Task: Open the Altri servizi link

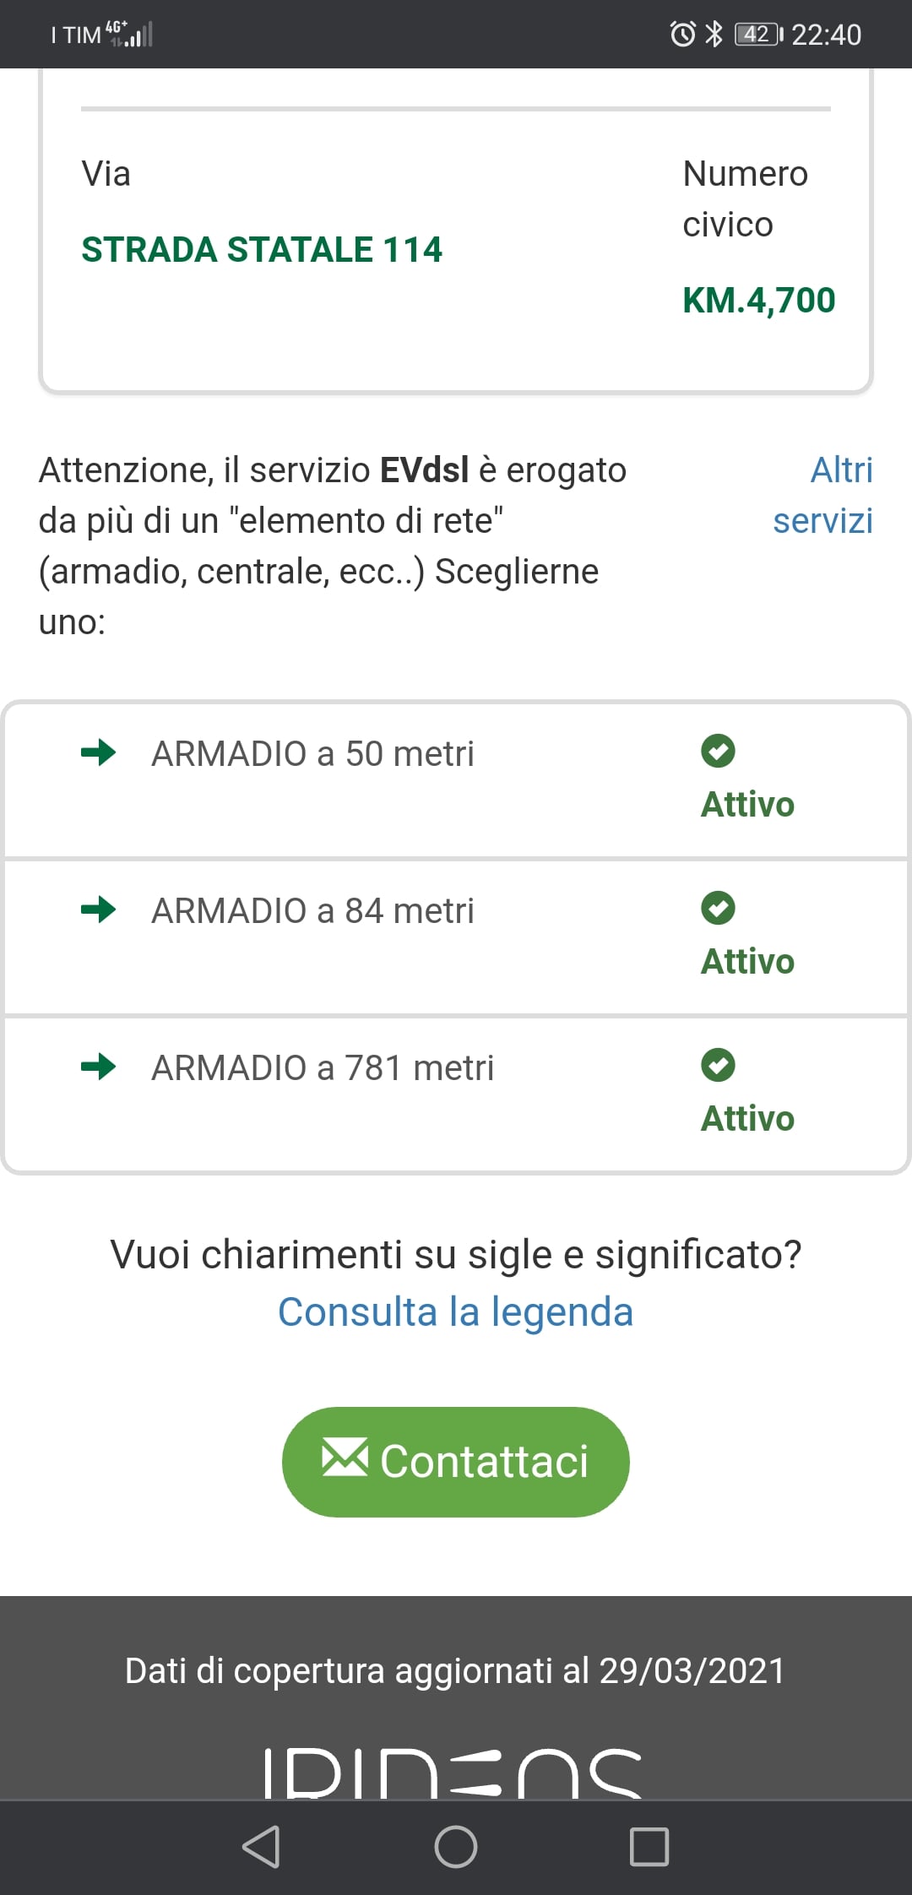Action: point(823,495)
